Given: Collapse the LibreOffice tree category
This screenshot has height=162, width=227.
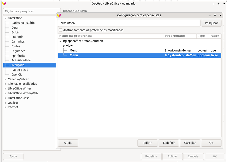Looking at the screenshot, I should coord(5,18).
